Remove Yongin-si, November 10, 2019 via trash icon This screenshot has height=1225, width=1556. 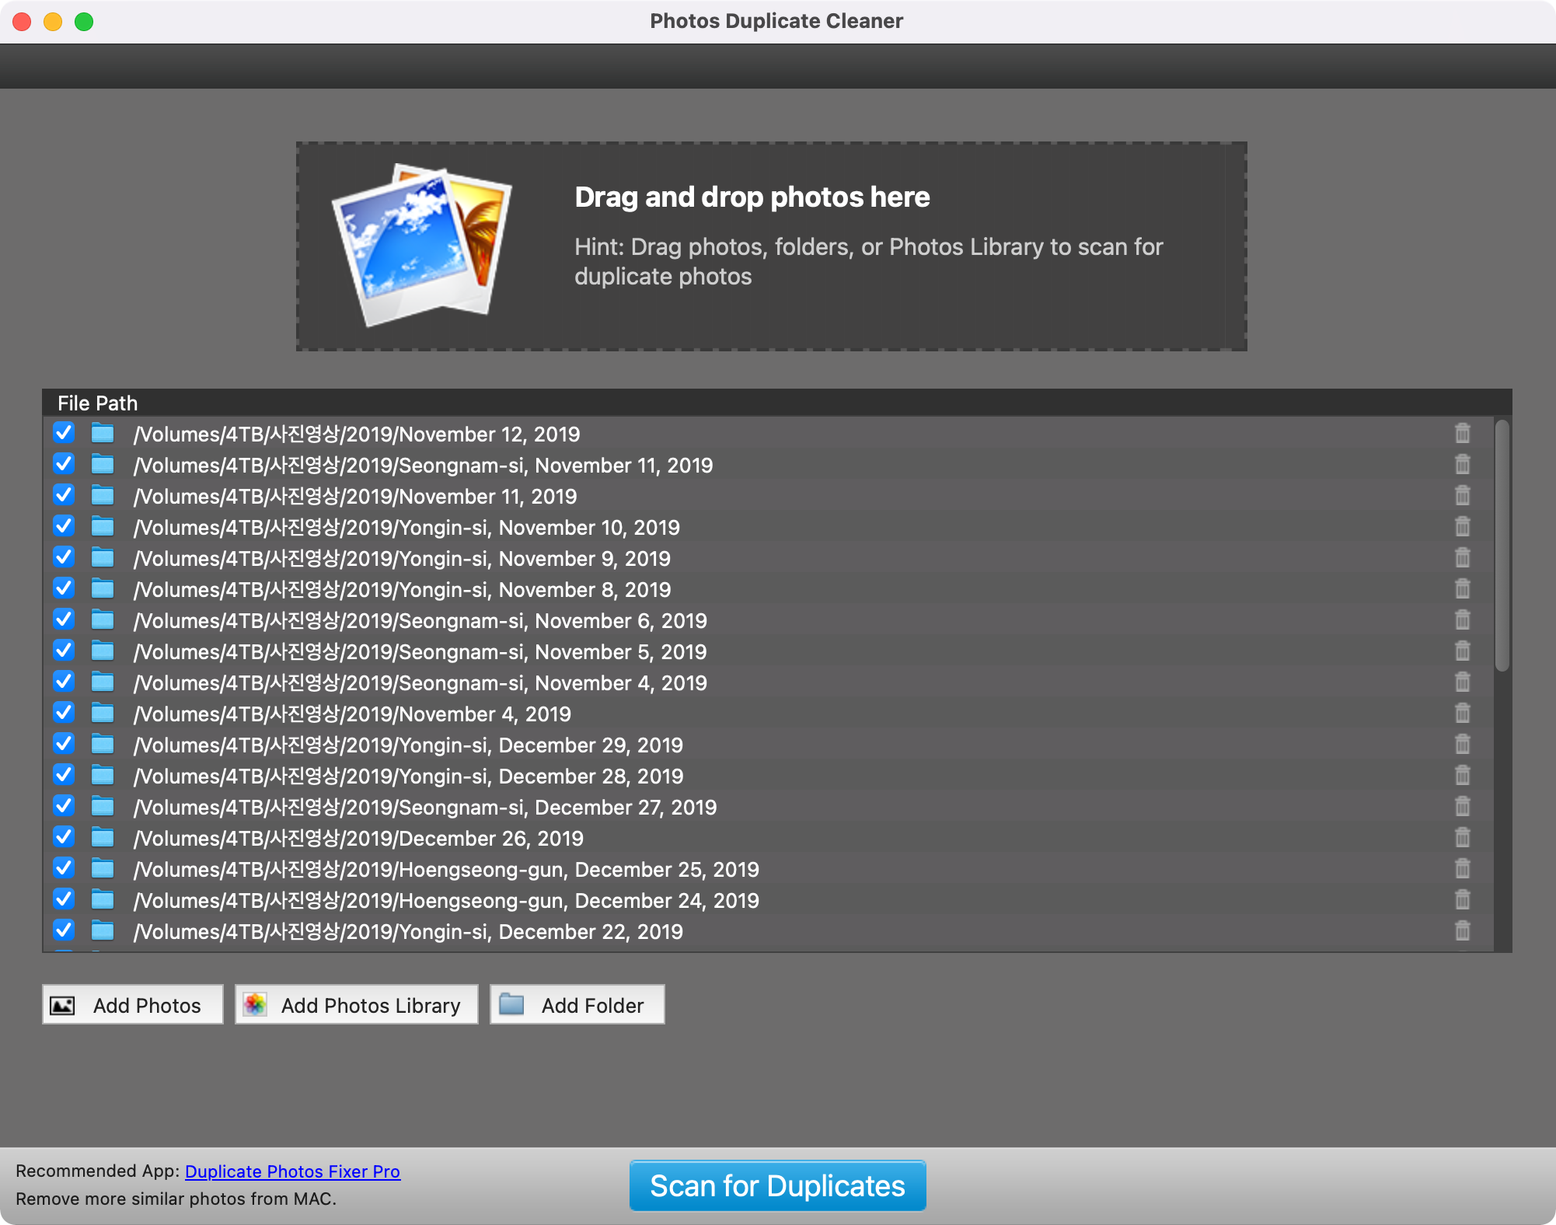pos(1462,527)
